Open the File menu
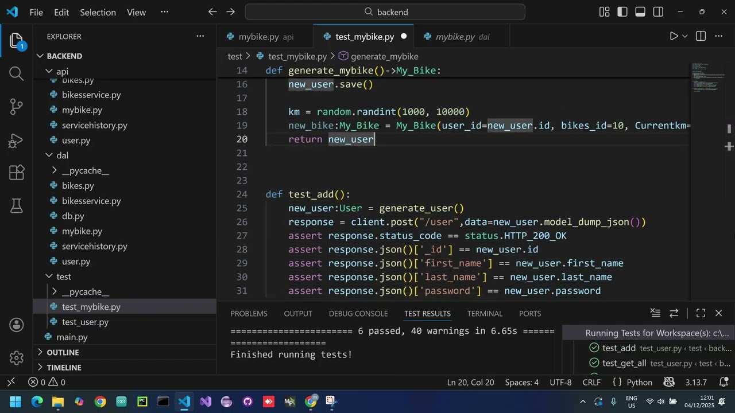 [36, 12]
